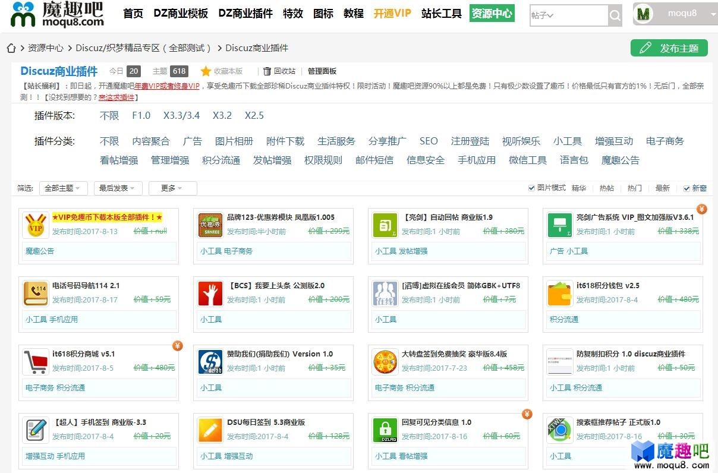The width and height of the screenshot is (718, 473).
Task: Expand the 最后发表 sort dropdown
Action: tap(118, 188)
